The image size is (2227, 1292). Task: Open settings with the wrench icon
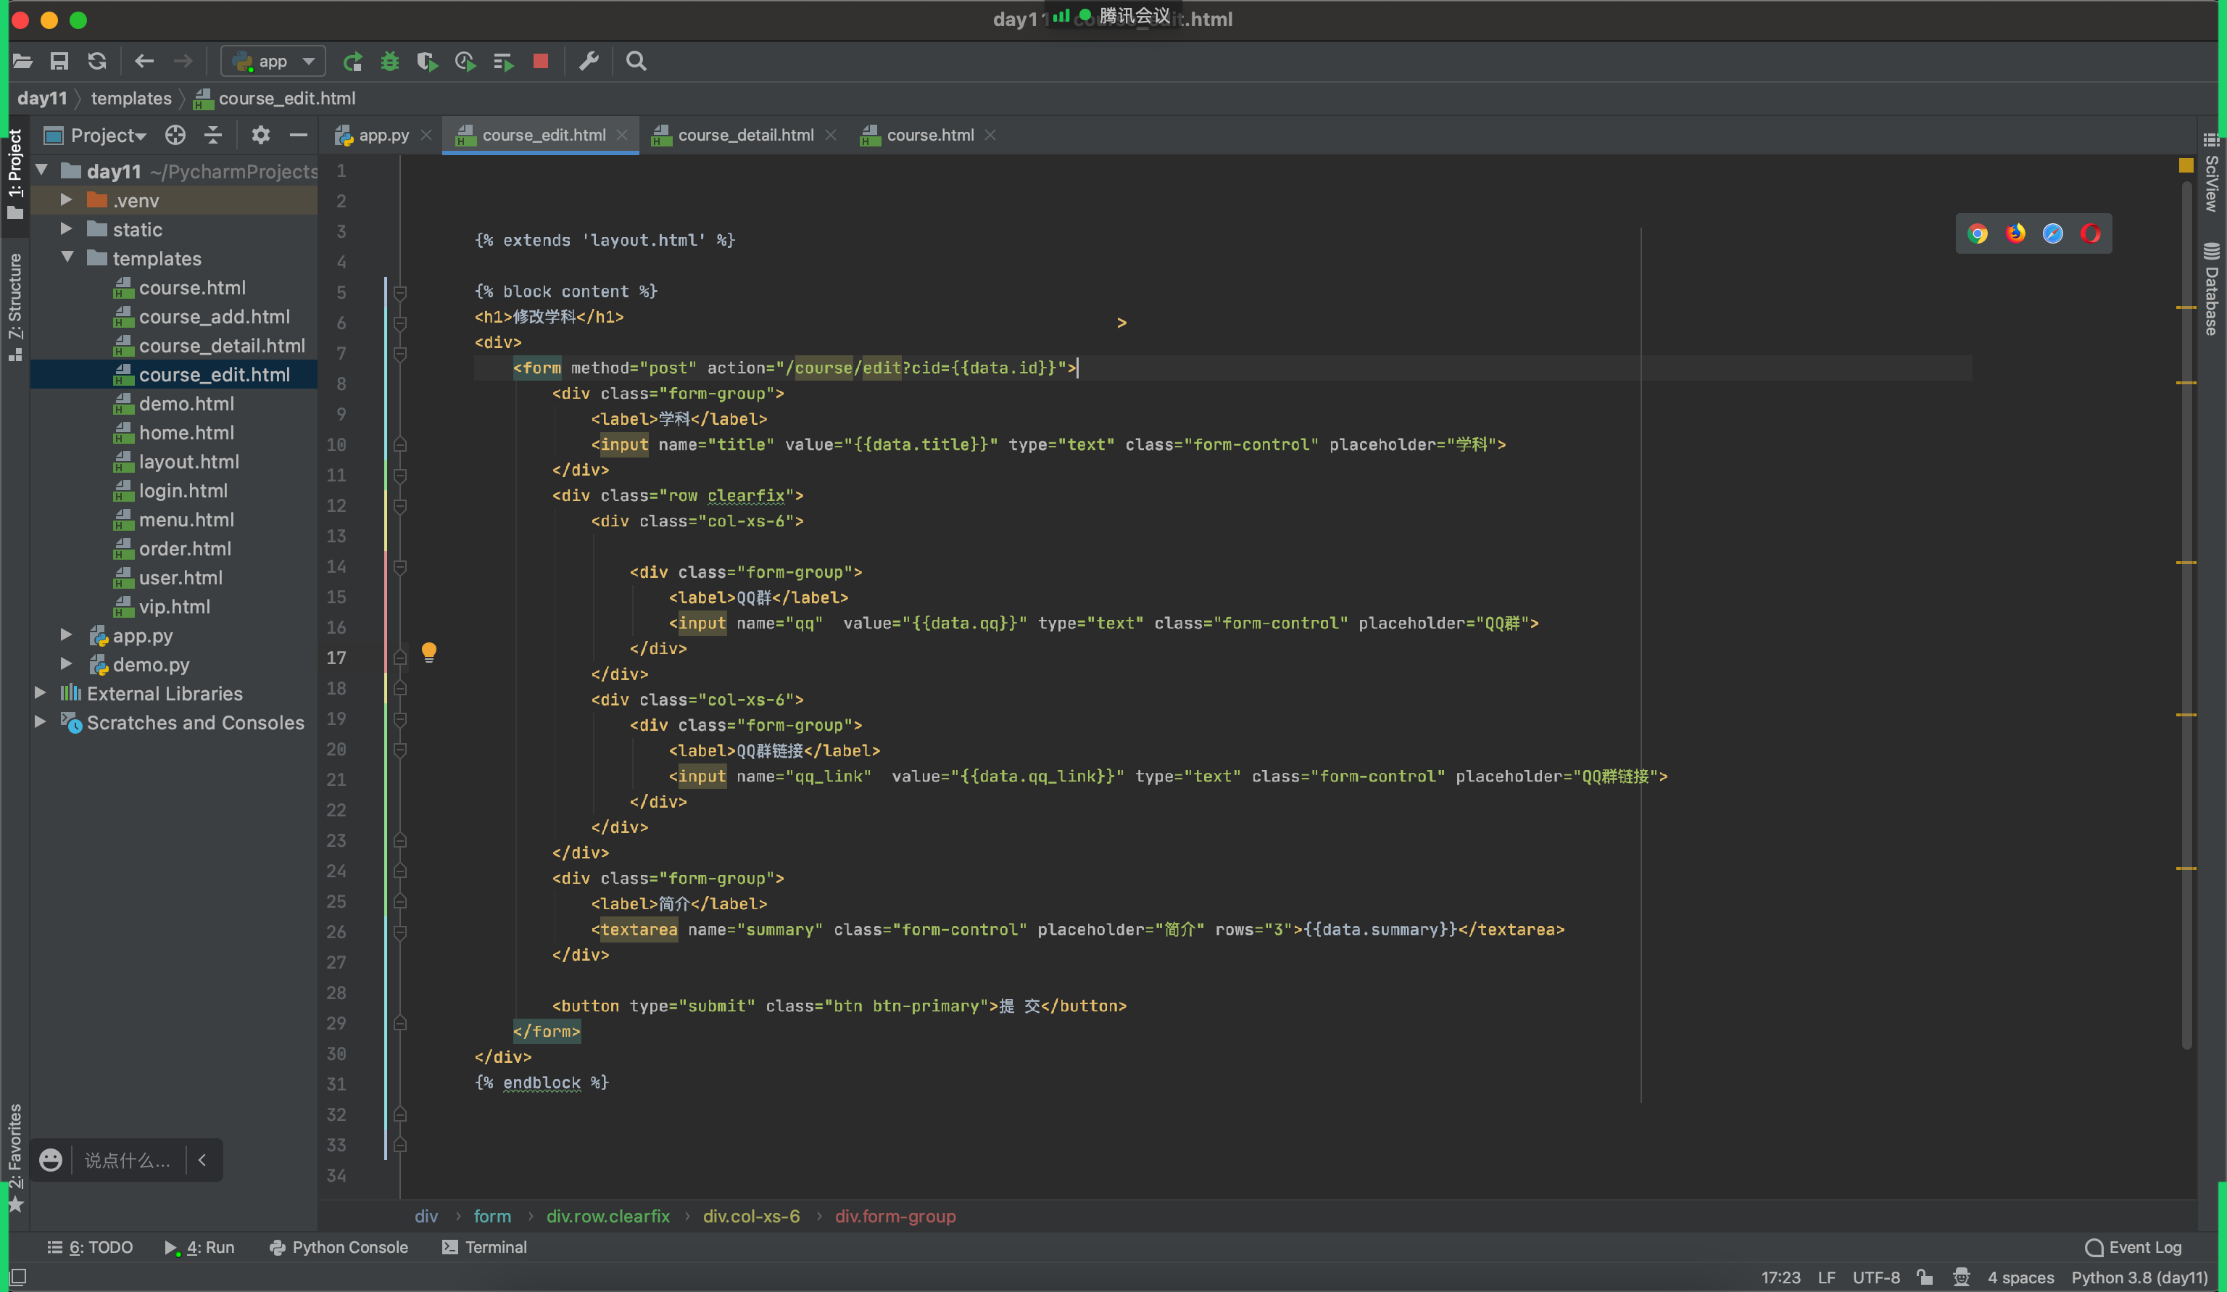pos(589,61)
